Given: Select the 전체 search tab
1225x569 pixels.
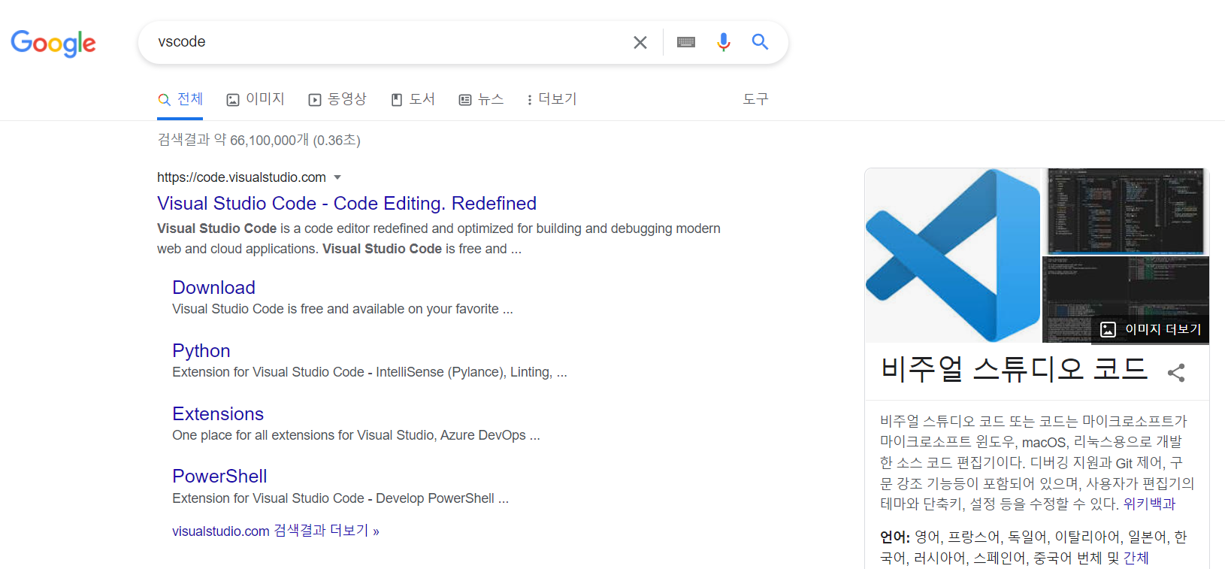Looking at the screenshot, I should pos(180,99).
